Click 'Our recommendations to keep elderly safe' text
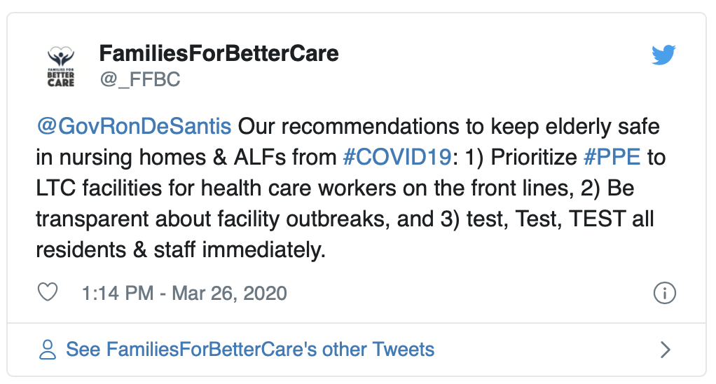 point(449,126)
